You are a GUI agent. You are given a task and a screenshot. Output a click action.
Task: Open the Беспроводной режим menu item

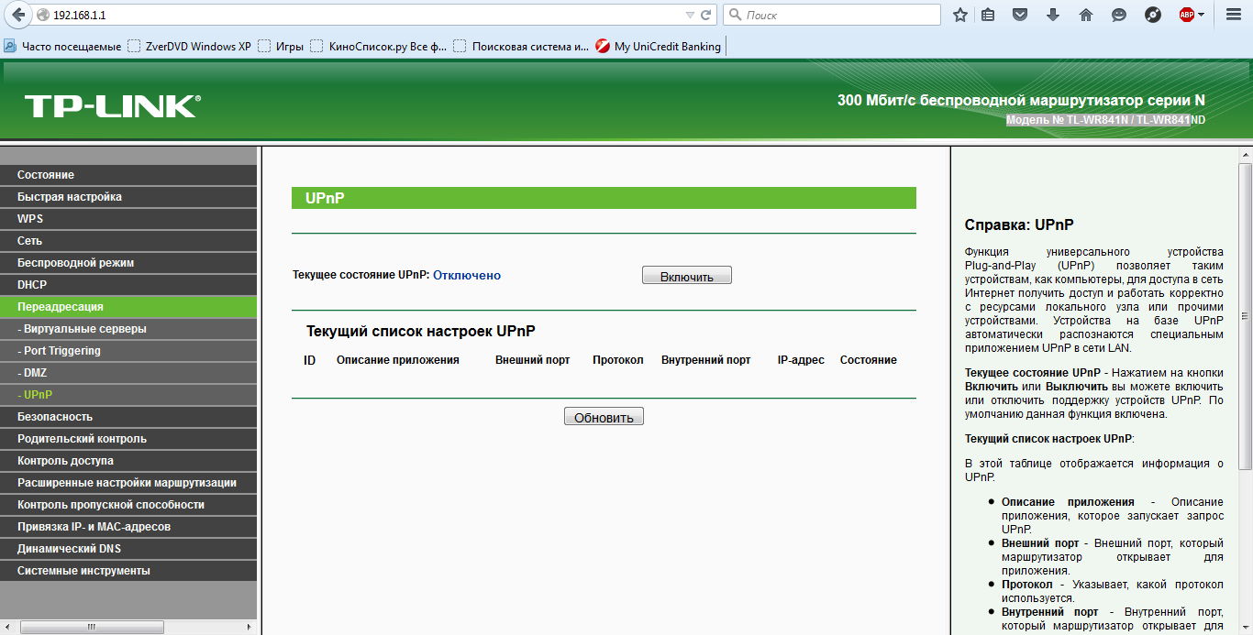point(128,263)
